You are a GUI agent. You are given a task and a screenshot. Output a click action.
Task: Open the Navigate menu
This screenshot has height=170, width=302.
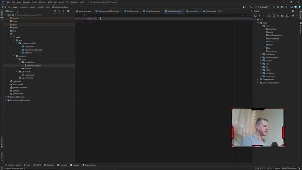click(x=26, y=2)
